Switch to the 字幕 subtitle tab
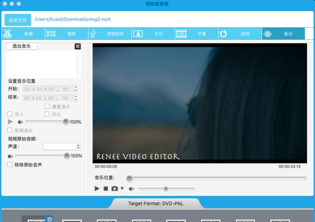315x222 pixels. pos(196,34)
